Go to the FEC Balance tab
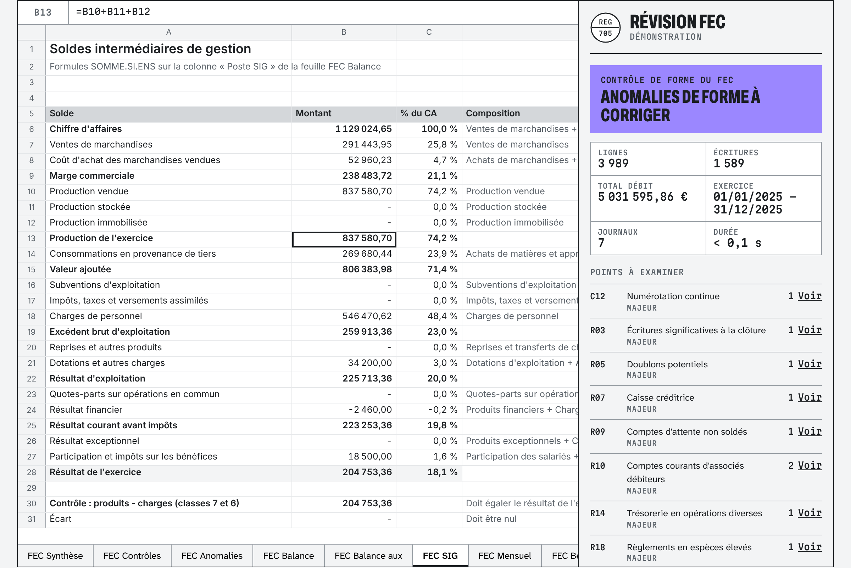Image resolution: width=851 pixels, height=568 pixels. [x=288, y=556]
